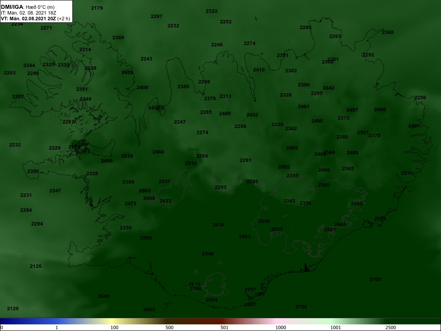Select the map value 2481
The width and height of the screenshot is (441, 331).
[x=414, y=126]
